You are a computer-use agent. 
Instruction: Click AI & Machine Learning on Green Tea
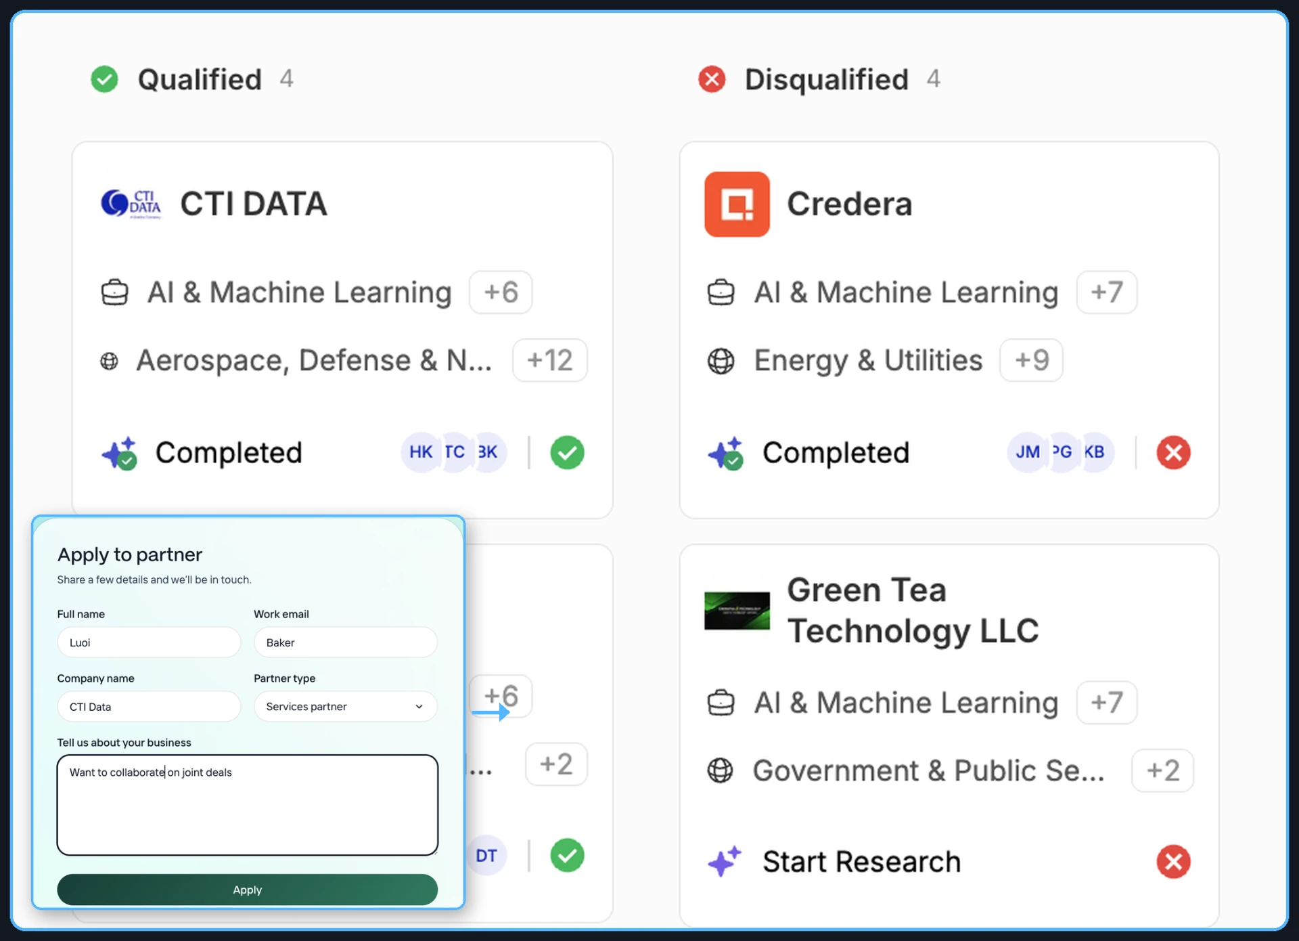tap(906, 703)
